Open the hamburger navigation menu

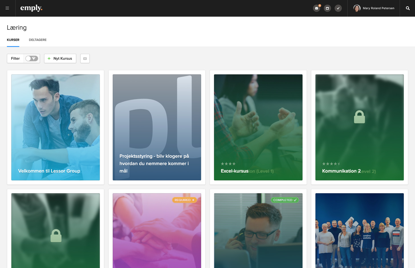point(7,8)
